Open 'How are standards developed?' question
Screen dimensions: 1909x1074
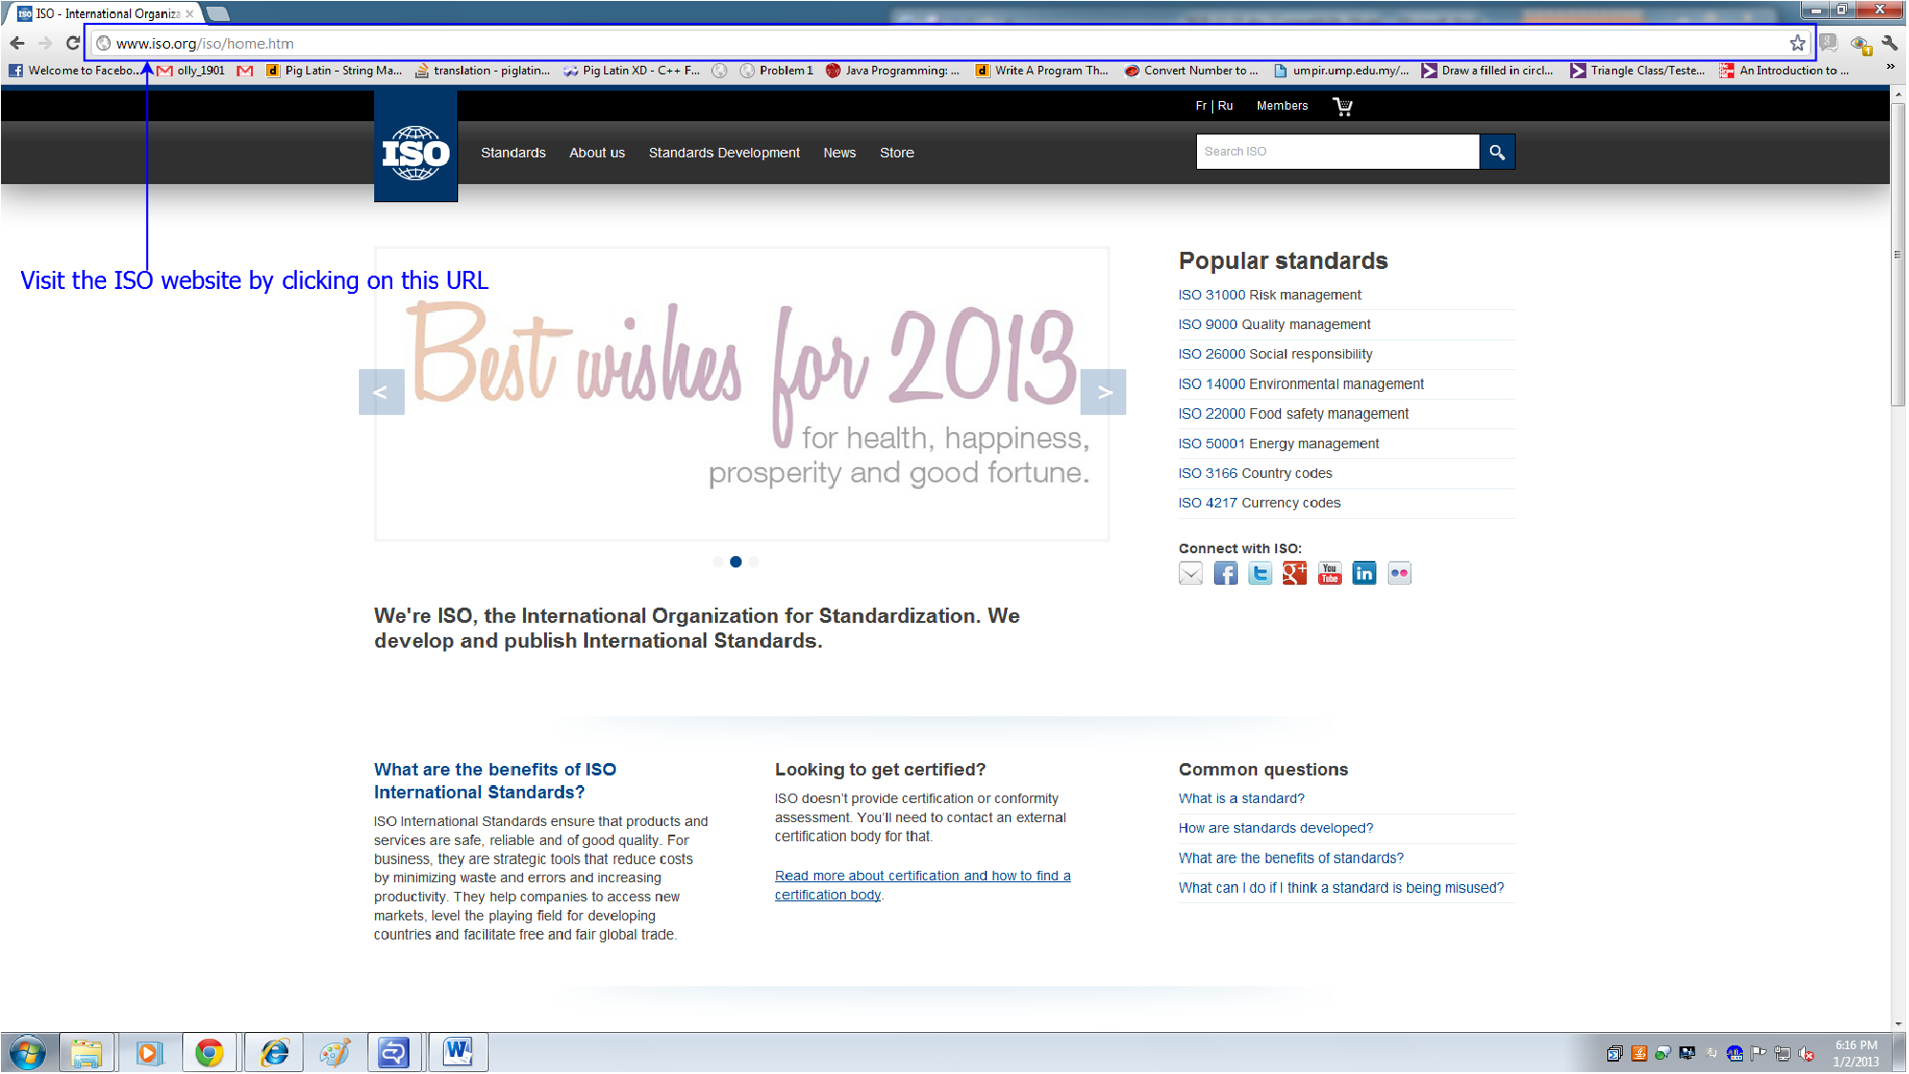(x=1276, y=828)
